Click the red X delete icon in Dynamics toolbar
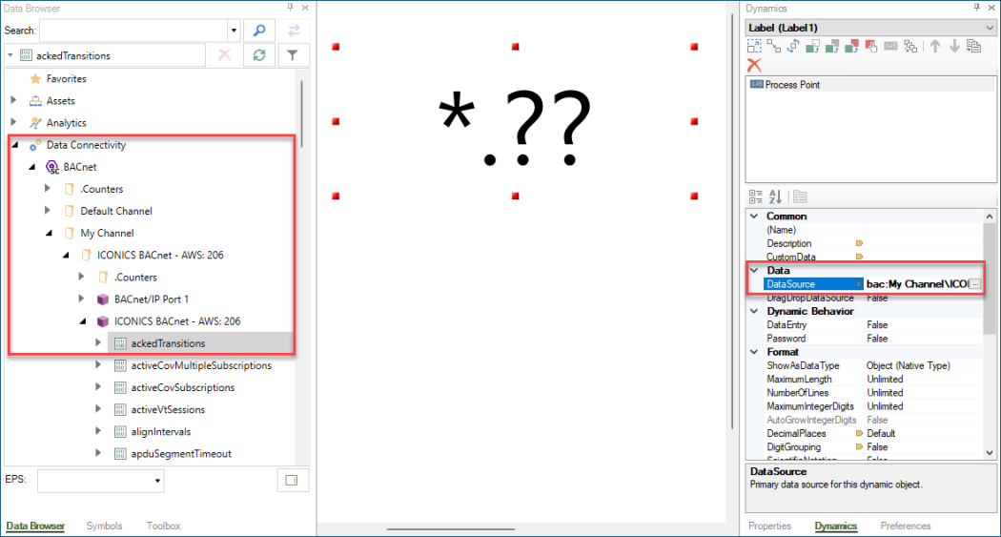This screenshot has height=537, width=1001. pos(754,65)
